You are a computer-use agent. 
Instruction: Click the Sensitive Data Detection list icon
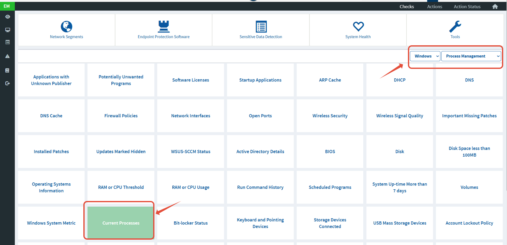click(261, 27)
